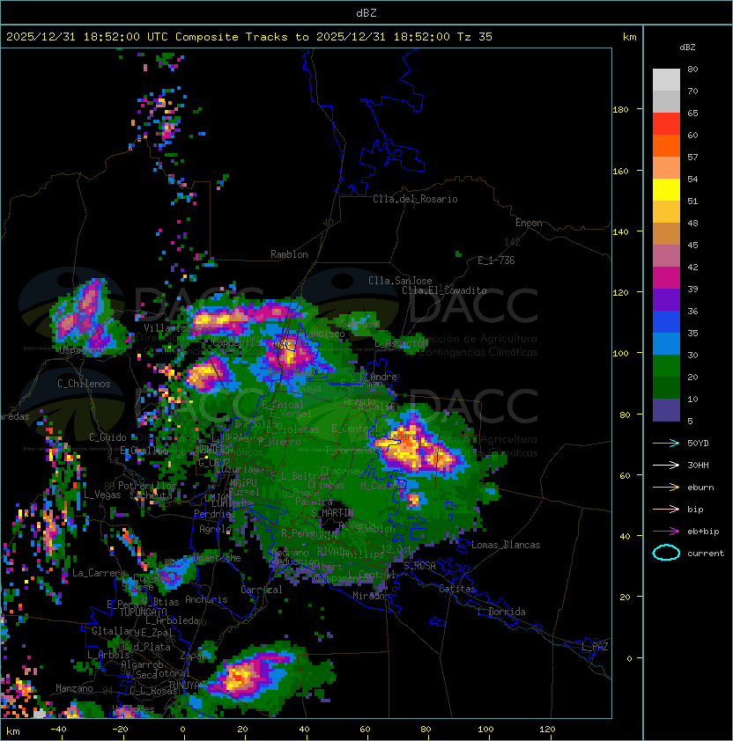Click the 'Catitas' map label

pos(457,589)
